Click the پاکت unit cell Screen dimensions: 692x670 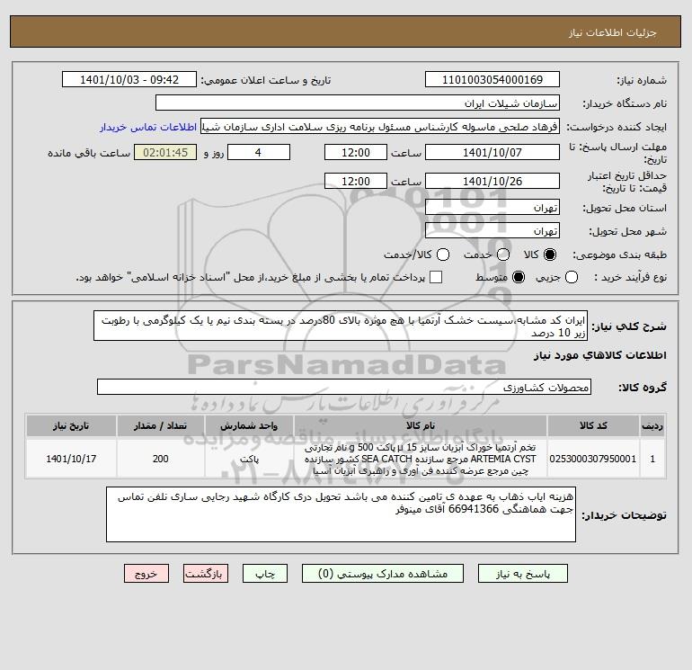point(249,459)
